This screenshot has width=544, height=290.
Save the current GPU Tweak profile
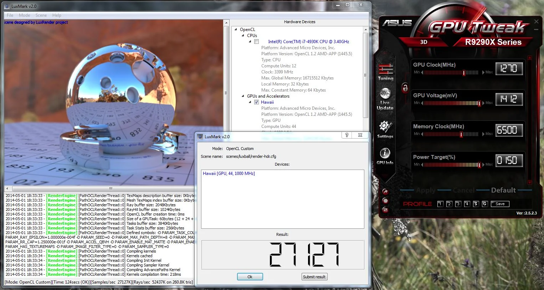click(x=500, y=204)
